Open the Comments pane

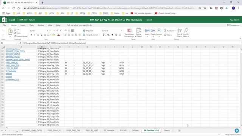pyautogui.click(x=233, y=25)
